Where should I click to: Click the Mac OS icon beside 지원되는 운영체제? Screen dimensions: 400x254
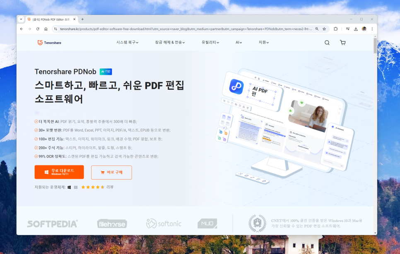[x=76, y=187]
